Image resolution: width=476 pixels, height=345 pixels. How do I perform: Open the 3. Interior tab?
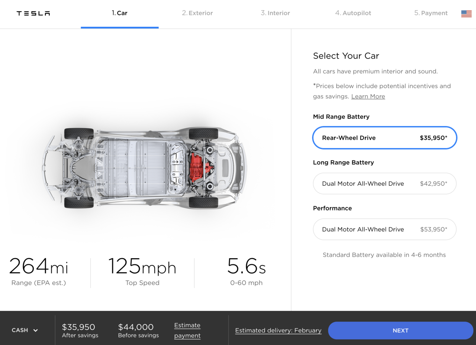(275, 13)
